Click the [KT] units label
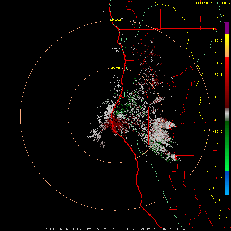The height and width of the screenshot is (231, 231). [219, 18]
